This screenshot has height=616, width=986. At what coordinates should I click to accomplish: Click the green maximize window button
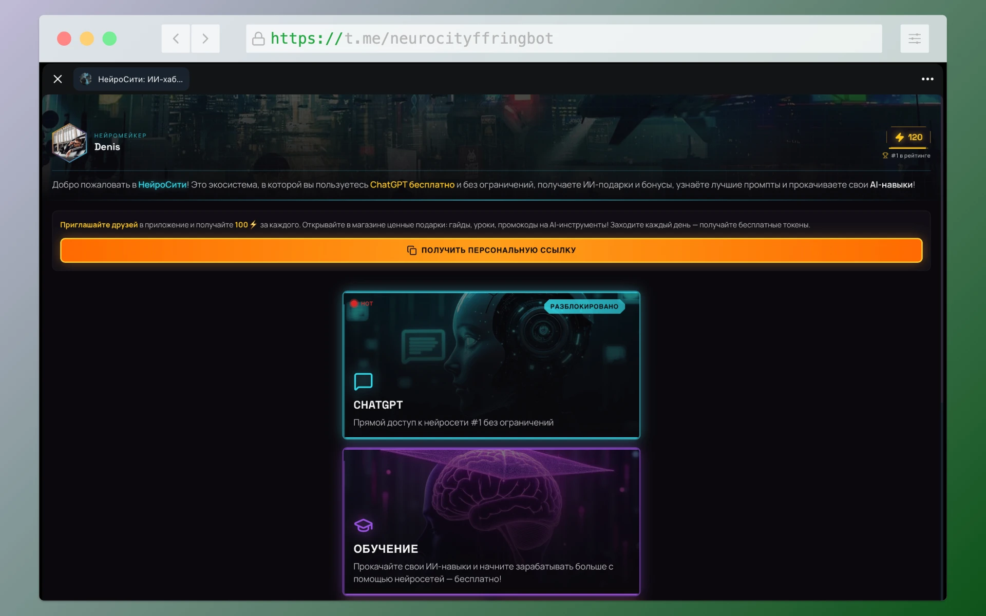pos(109,38)
